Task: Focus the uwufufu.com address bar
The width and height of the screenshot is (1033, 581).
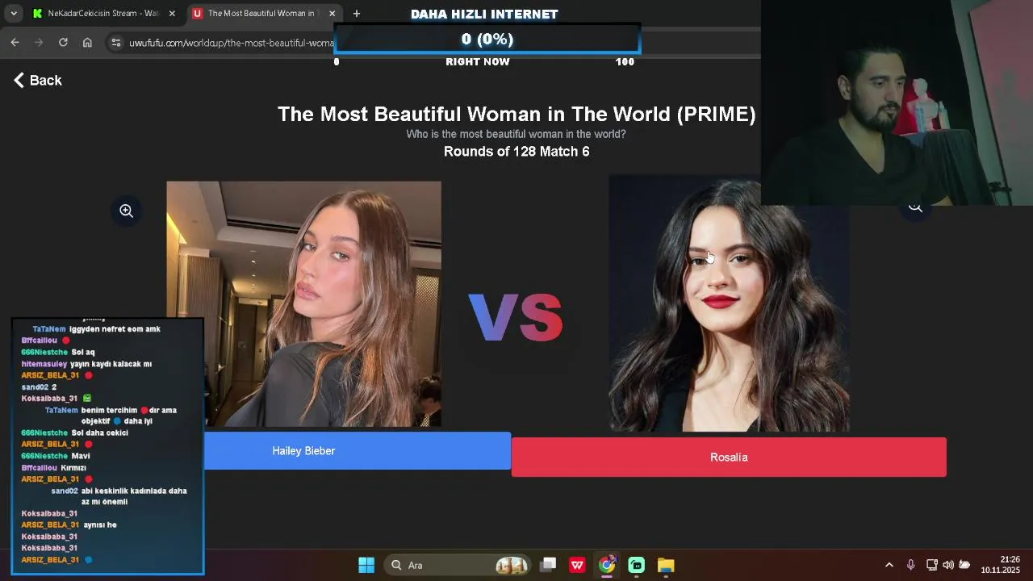Action: (x=231, y=43)
